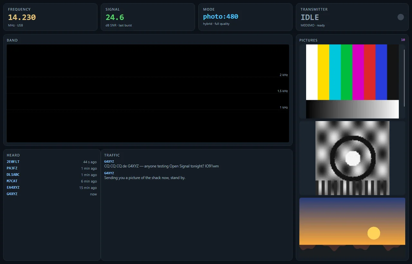
Task: Click the 'hybrid · full quality' subtitle
Action: point(216,24)
